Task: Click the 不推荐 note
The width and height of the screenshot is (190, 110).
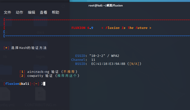Action: [69, 72]
